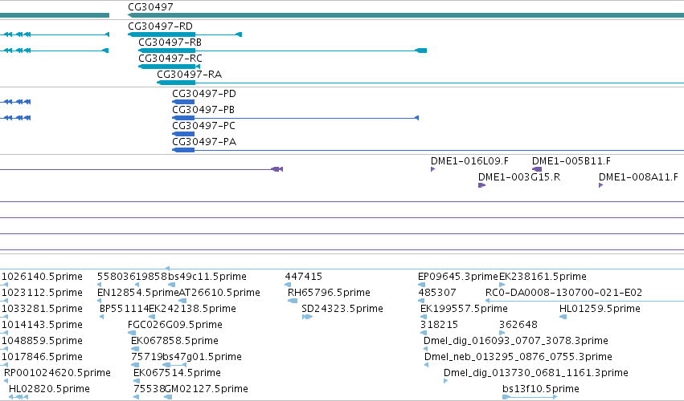Select EST EP09645.3prime

click(x=458, y=277)
